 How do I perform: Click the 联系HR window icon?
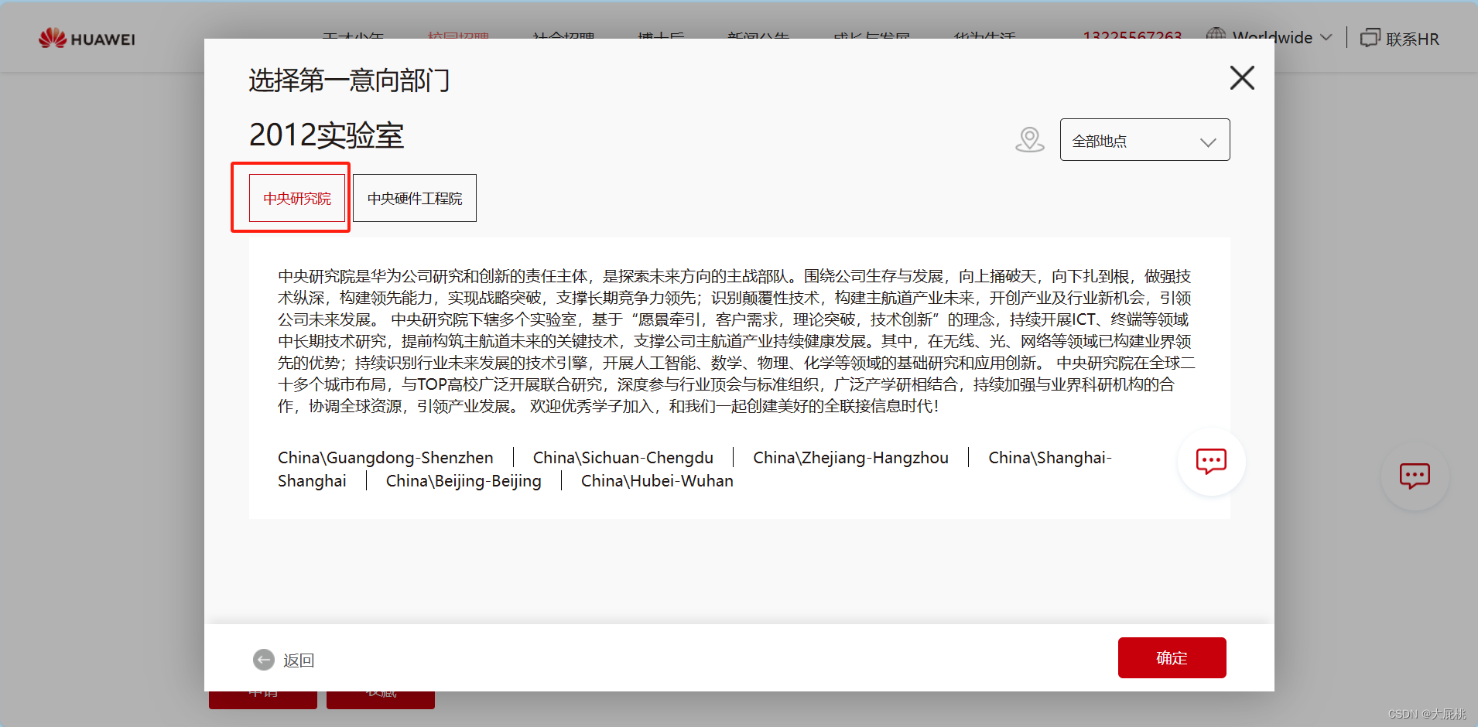point(1370,38)
